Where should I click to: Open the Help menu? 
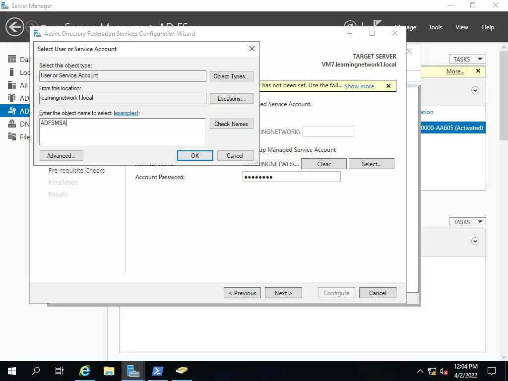click(x=488, y=27)
